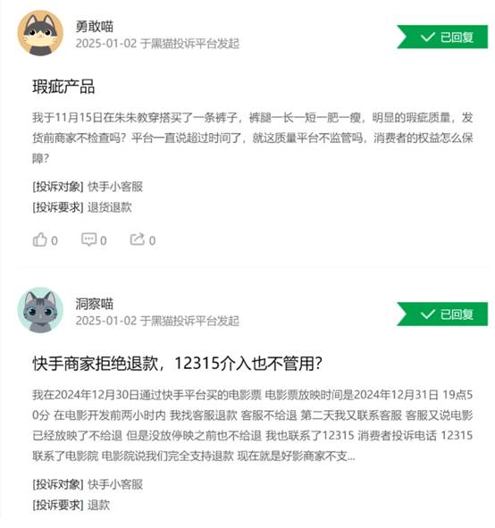The image size is (495, 528).
Task: Click username 勇敢喵
Action: point(95,26)
